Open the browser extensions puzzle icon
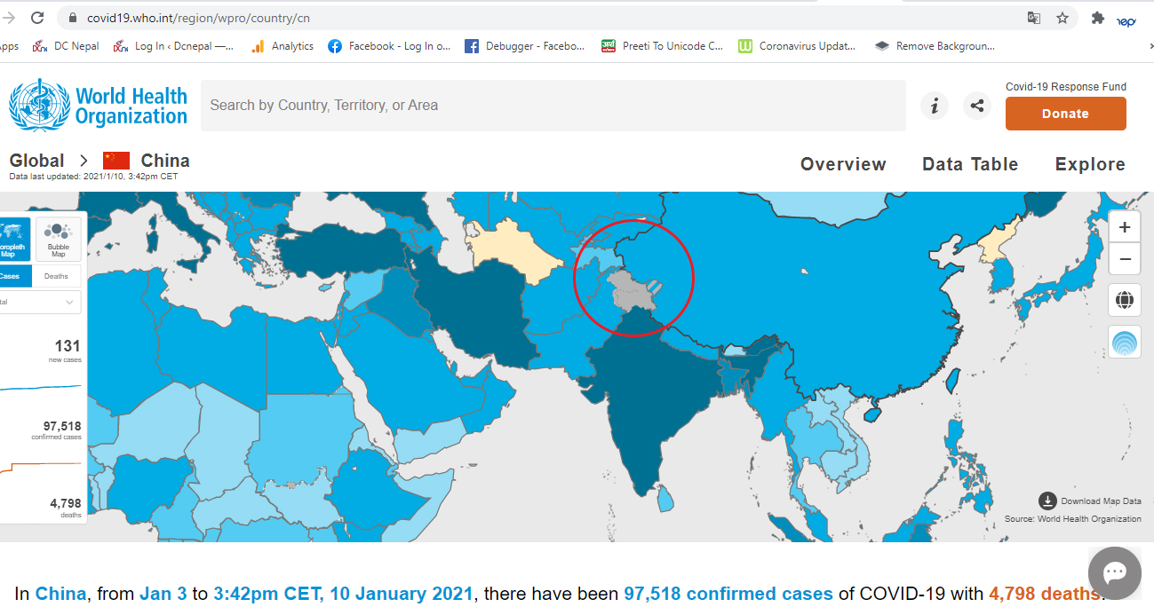 coord(1098,18)
